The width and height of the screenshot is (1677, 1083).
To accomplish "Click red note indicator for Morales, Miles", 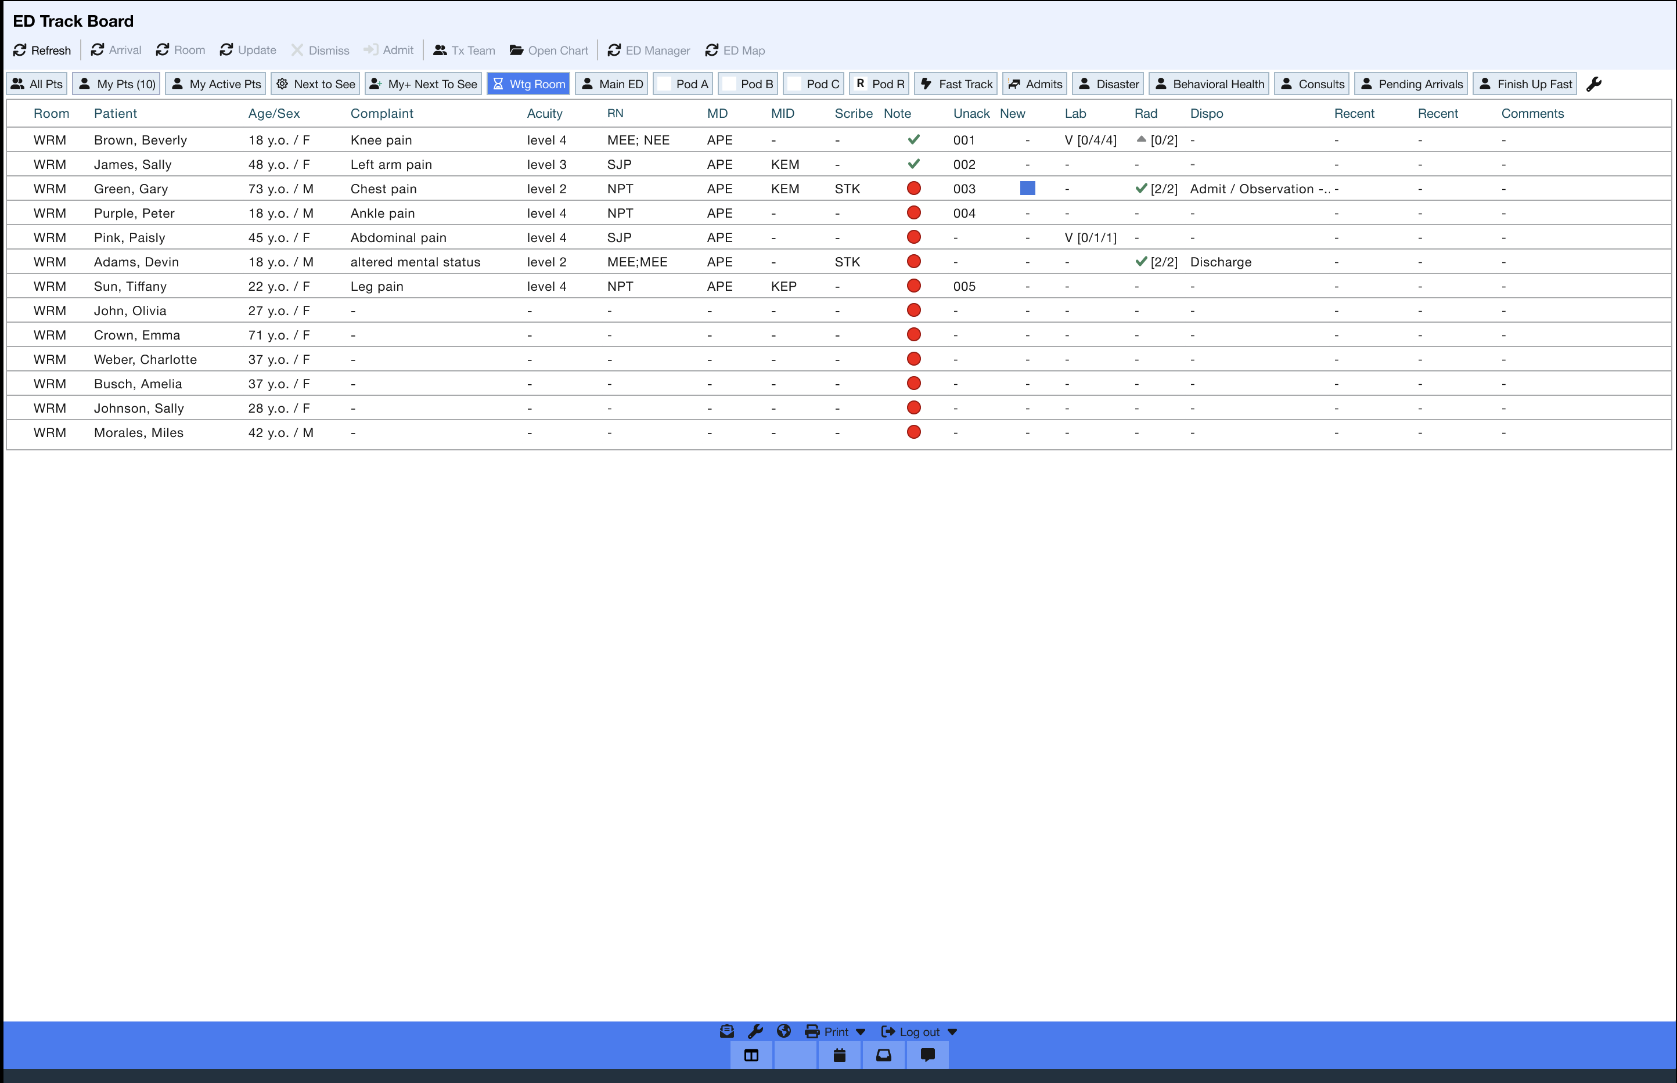I will tap(914, 432).
